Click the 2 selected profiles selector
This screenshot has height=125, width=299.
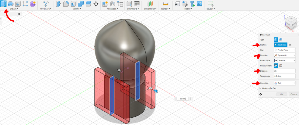(280, 45)
